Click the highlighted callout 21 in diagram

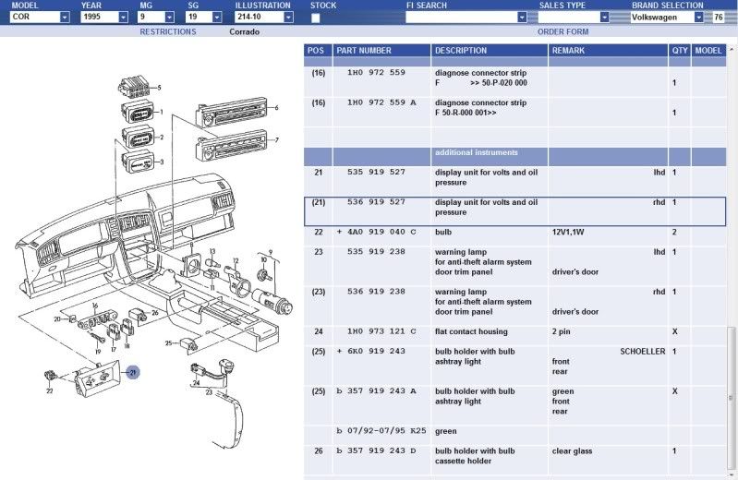[x=134, y=372]
